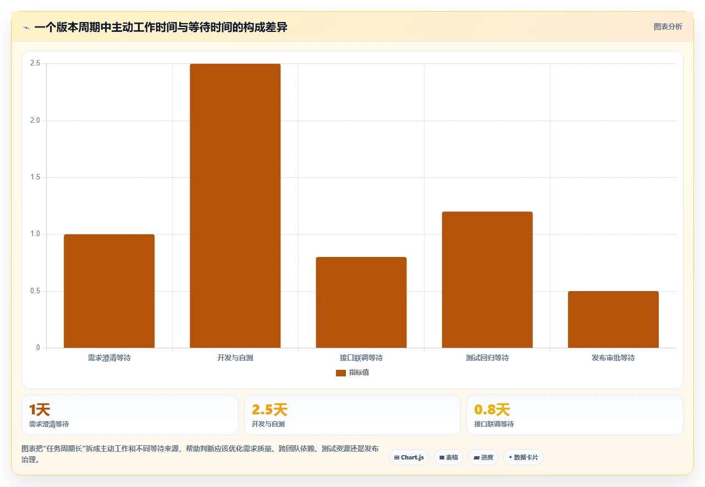Click the 图表分析 label in header
705x487 pixels.
(668, 26)
